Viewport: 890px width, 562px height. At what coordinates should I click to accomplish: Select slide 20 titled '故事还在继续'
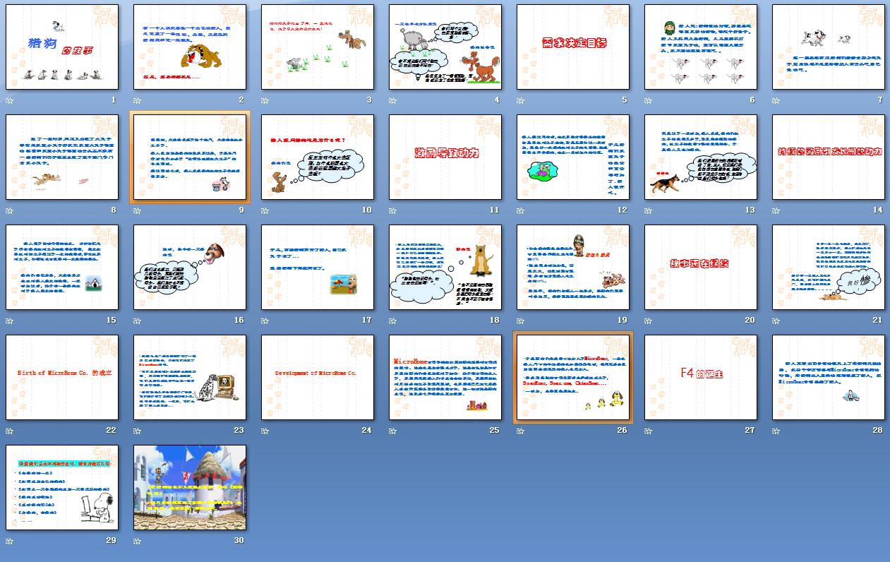(701, 267)
